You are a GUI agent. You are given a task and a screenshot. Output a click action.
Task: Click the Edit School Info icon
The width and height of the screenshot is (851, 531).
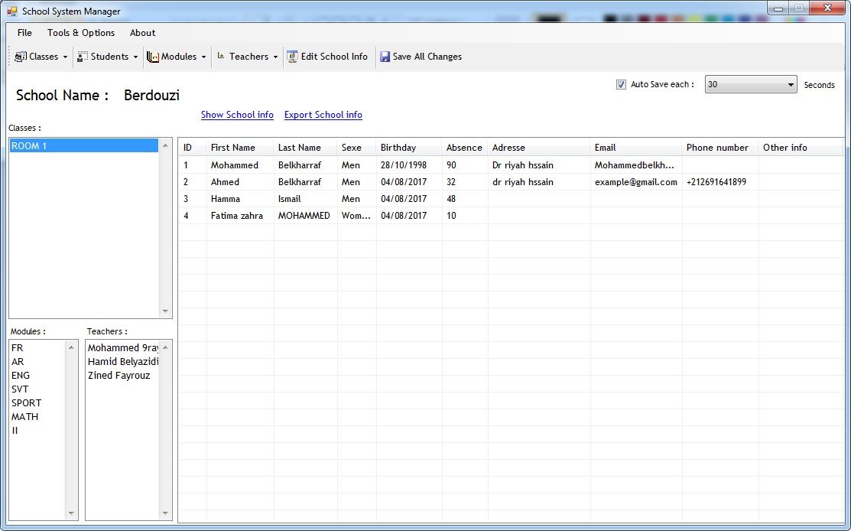292,57
